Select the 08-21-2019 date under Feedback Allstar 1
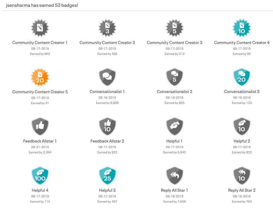The width and height of the screenshot is (273, 212). click(40, 147)
